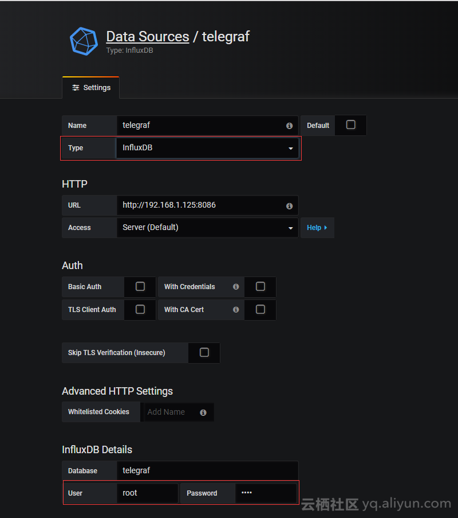Click the info icon in URL field
Image resolution: width=458 pixels, height=518 pixels.
[x=289, y=206]
